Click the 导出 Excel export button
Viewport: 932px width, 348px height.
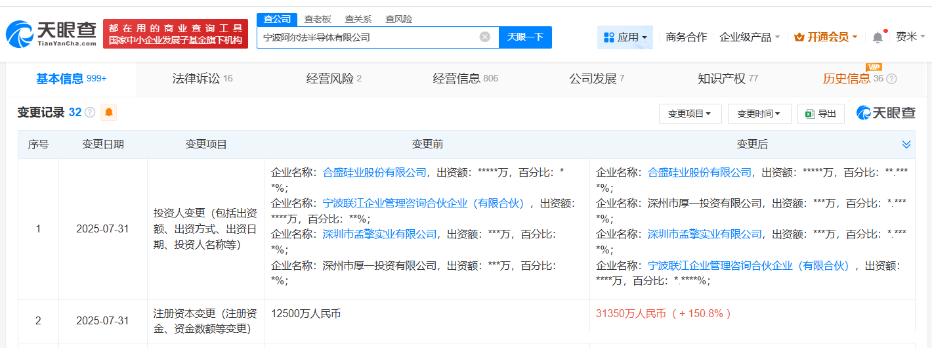point(820,114)
